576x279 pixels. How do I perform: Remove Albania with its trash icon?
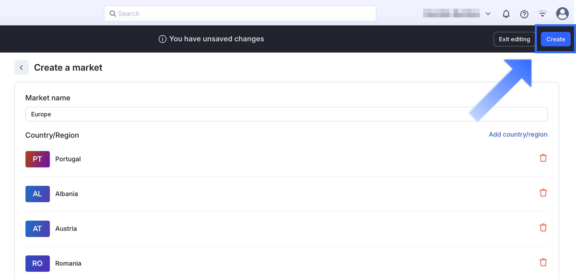[543, 193]
